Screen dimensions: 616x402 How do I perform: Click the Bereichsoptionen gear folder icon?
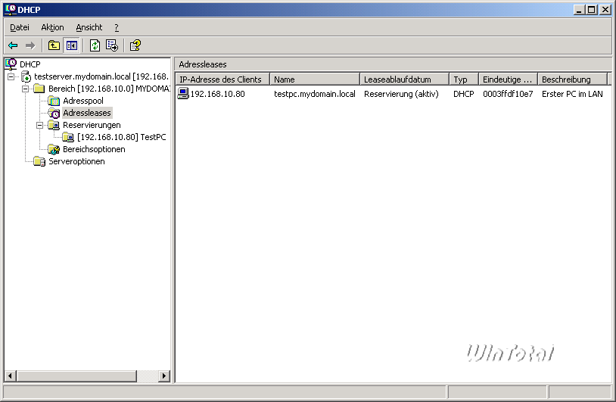coord(54,150)
